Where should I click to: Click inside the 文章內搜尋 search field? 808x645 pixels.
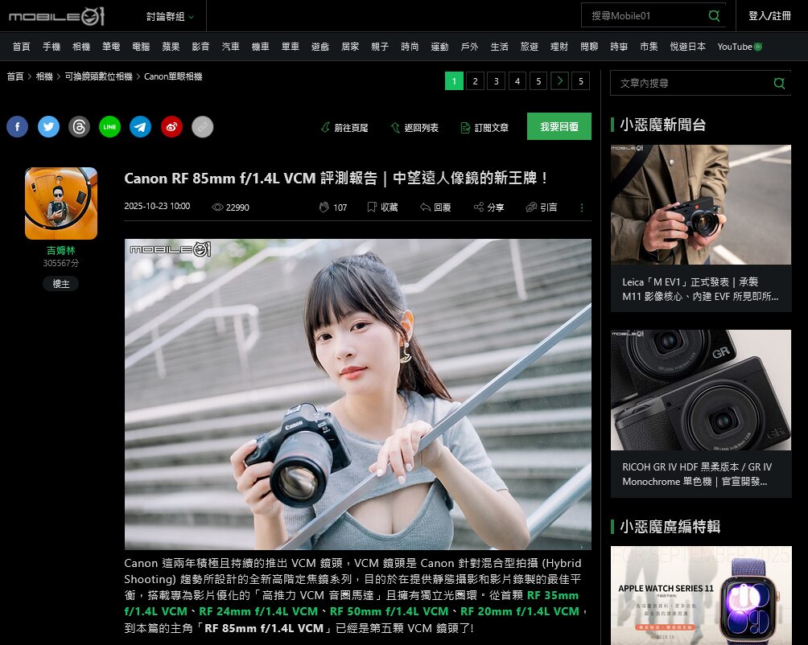pos(688,83)
